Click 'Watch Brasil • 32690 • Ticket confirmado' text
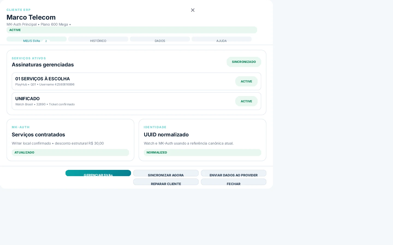The width and height of the screenshot is (393, 245). point(45,104)
